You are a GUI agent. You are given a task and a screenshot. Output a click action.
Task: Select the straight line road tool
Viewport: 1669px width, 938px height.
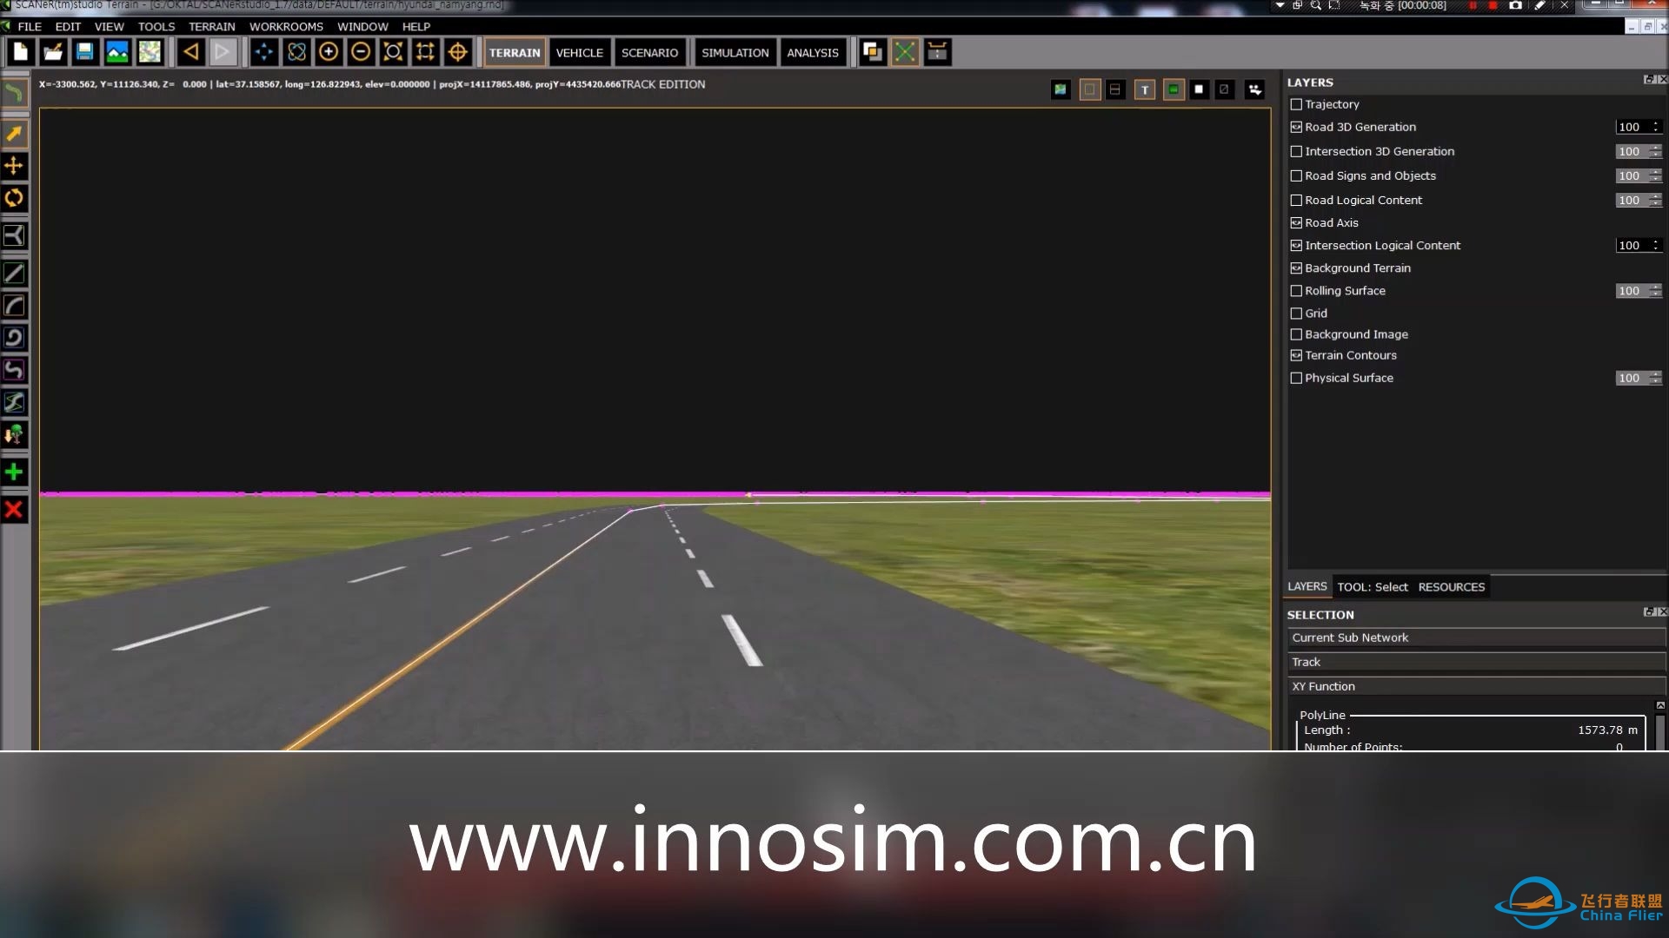tap(14, 274)
